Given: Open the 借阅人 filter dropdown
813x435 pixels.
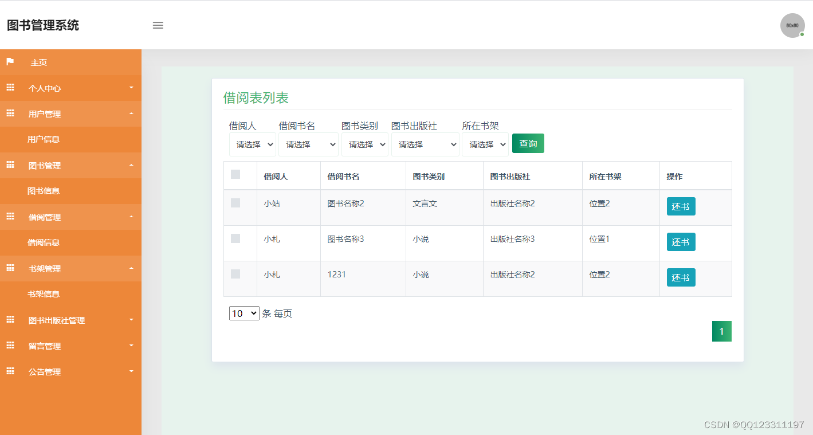Looking at the screenshot, I should coord(253,144).
